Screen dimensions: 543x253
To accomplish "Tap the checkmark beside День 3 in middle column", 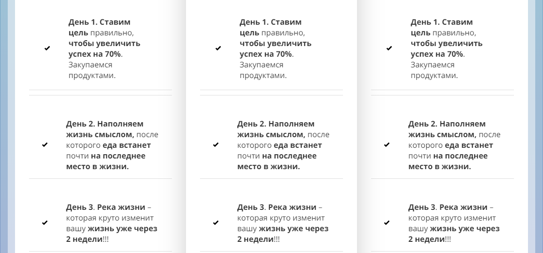I will 216,222.
